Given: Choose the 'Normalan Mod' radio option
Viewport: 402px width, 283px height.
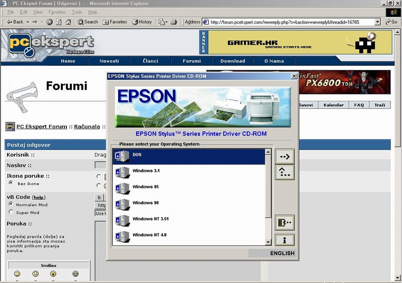Looking at the screenshot, I should point(11,204).
